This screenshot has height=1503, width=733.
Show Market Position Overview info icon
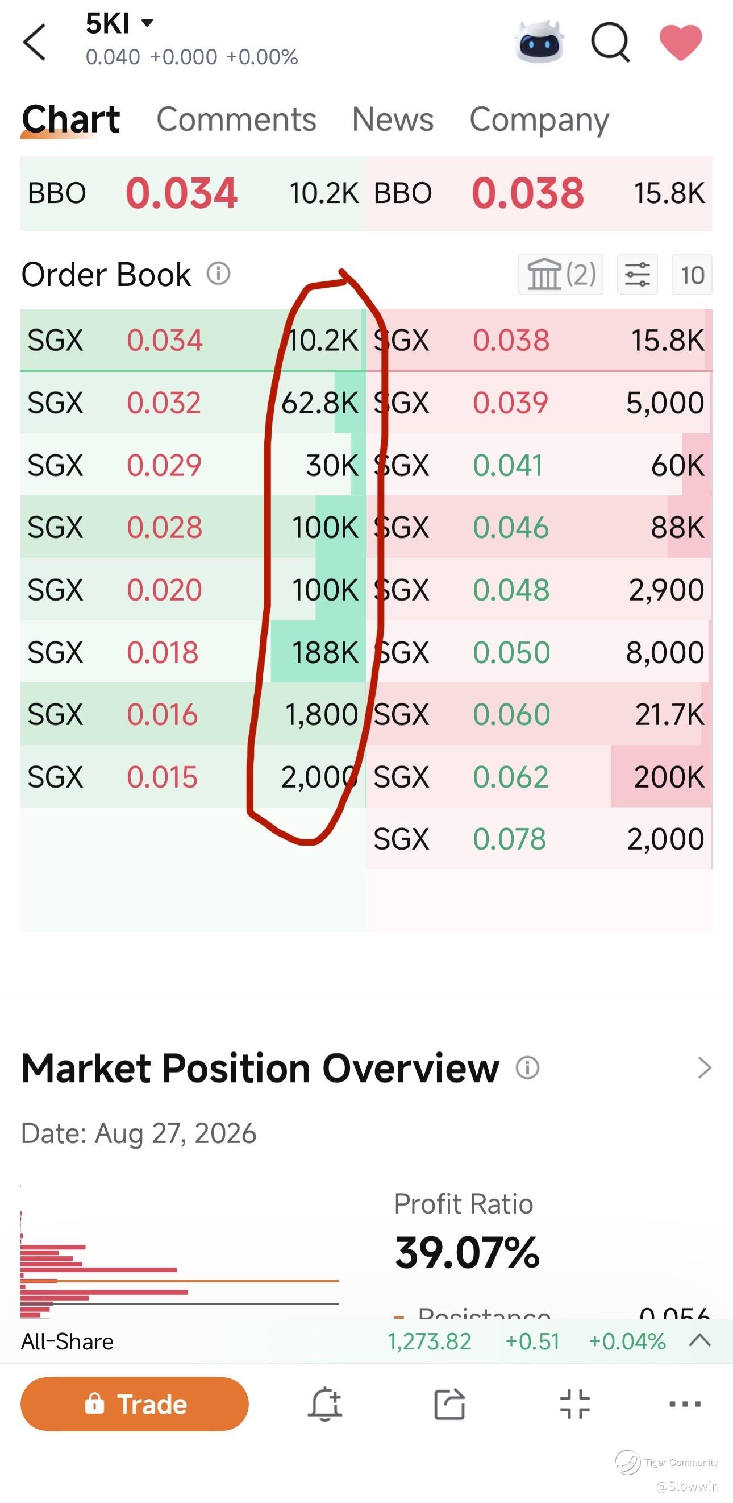point(528,1068)
